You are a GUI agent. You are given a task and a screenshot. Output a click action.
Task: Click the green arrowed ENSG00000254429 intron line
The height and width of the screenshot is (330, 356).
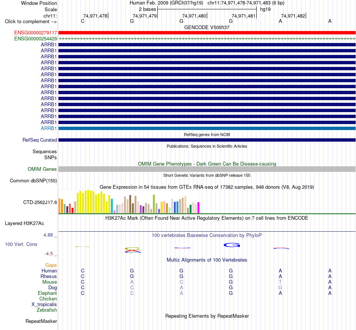tap(207, 39)
